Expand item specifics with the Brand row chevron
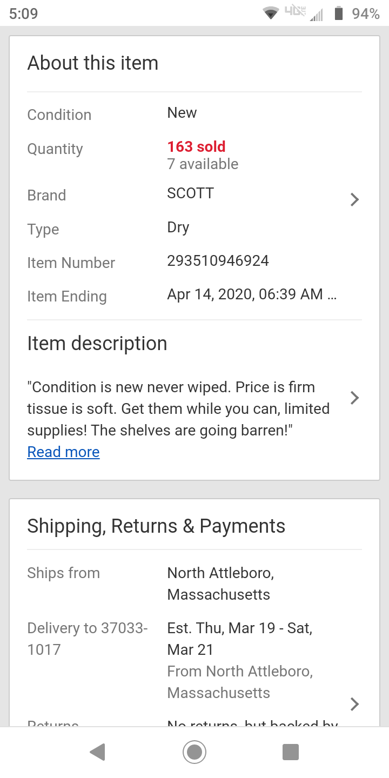389x778 pixels. click(354, 200)
